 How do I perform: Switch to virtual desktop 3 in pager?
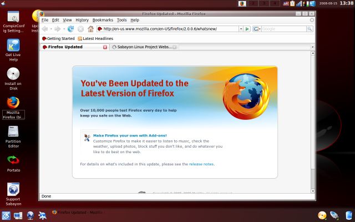tap(264, 3)
